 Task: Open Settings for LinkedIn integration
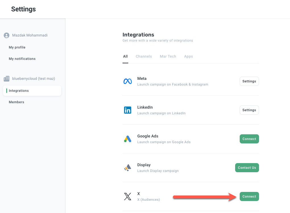coord(249,110)
